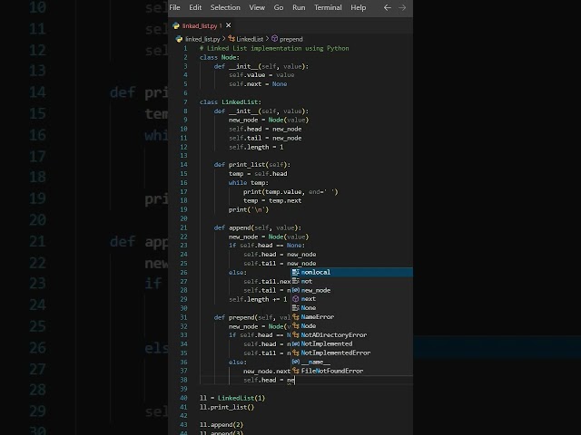581x435 pixels.
Task: Choose 'new_node' variable suggestion
Action: click(x=351, y=290)
